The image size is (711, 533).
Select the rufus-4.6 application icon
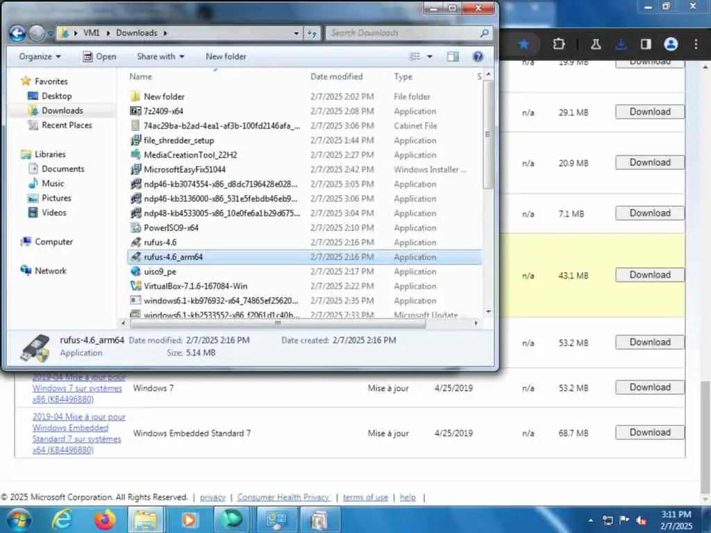click(135, 242)
